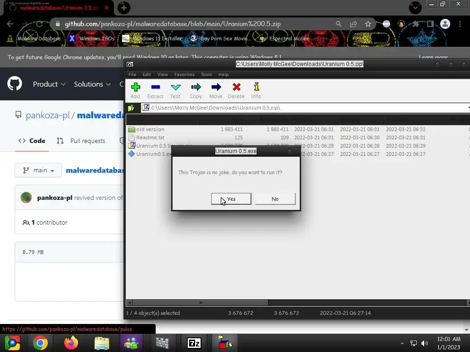
Task: Expand the Product dropdown on GitHub
Action: [x=49, y=84]
